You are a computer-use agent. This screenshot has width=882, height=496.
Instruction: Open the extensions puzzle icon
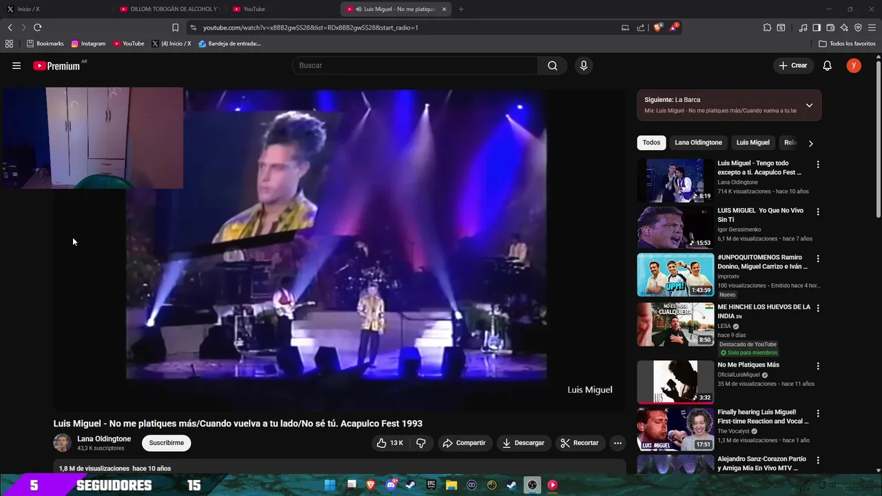pos(767,28)
